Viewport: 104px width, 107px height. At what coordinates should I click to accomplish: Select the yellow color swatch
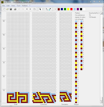[68, 9]
